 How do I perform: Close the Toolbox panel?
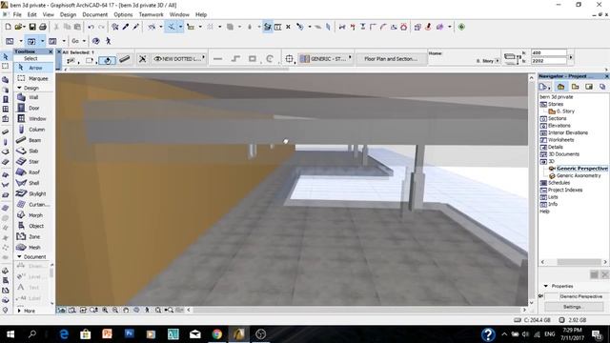pyautogui.click(x=51, y=51)
